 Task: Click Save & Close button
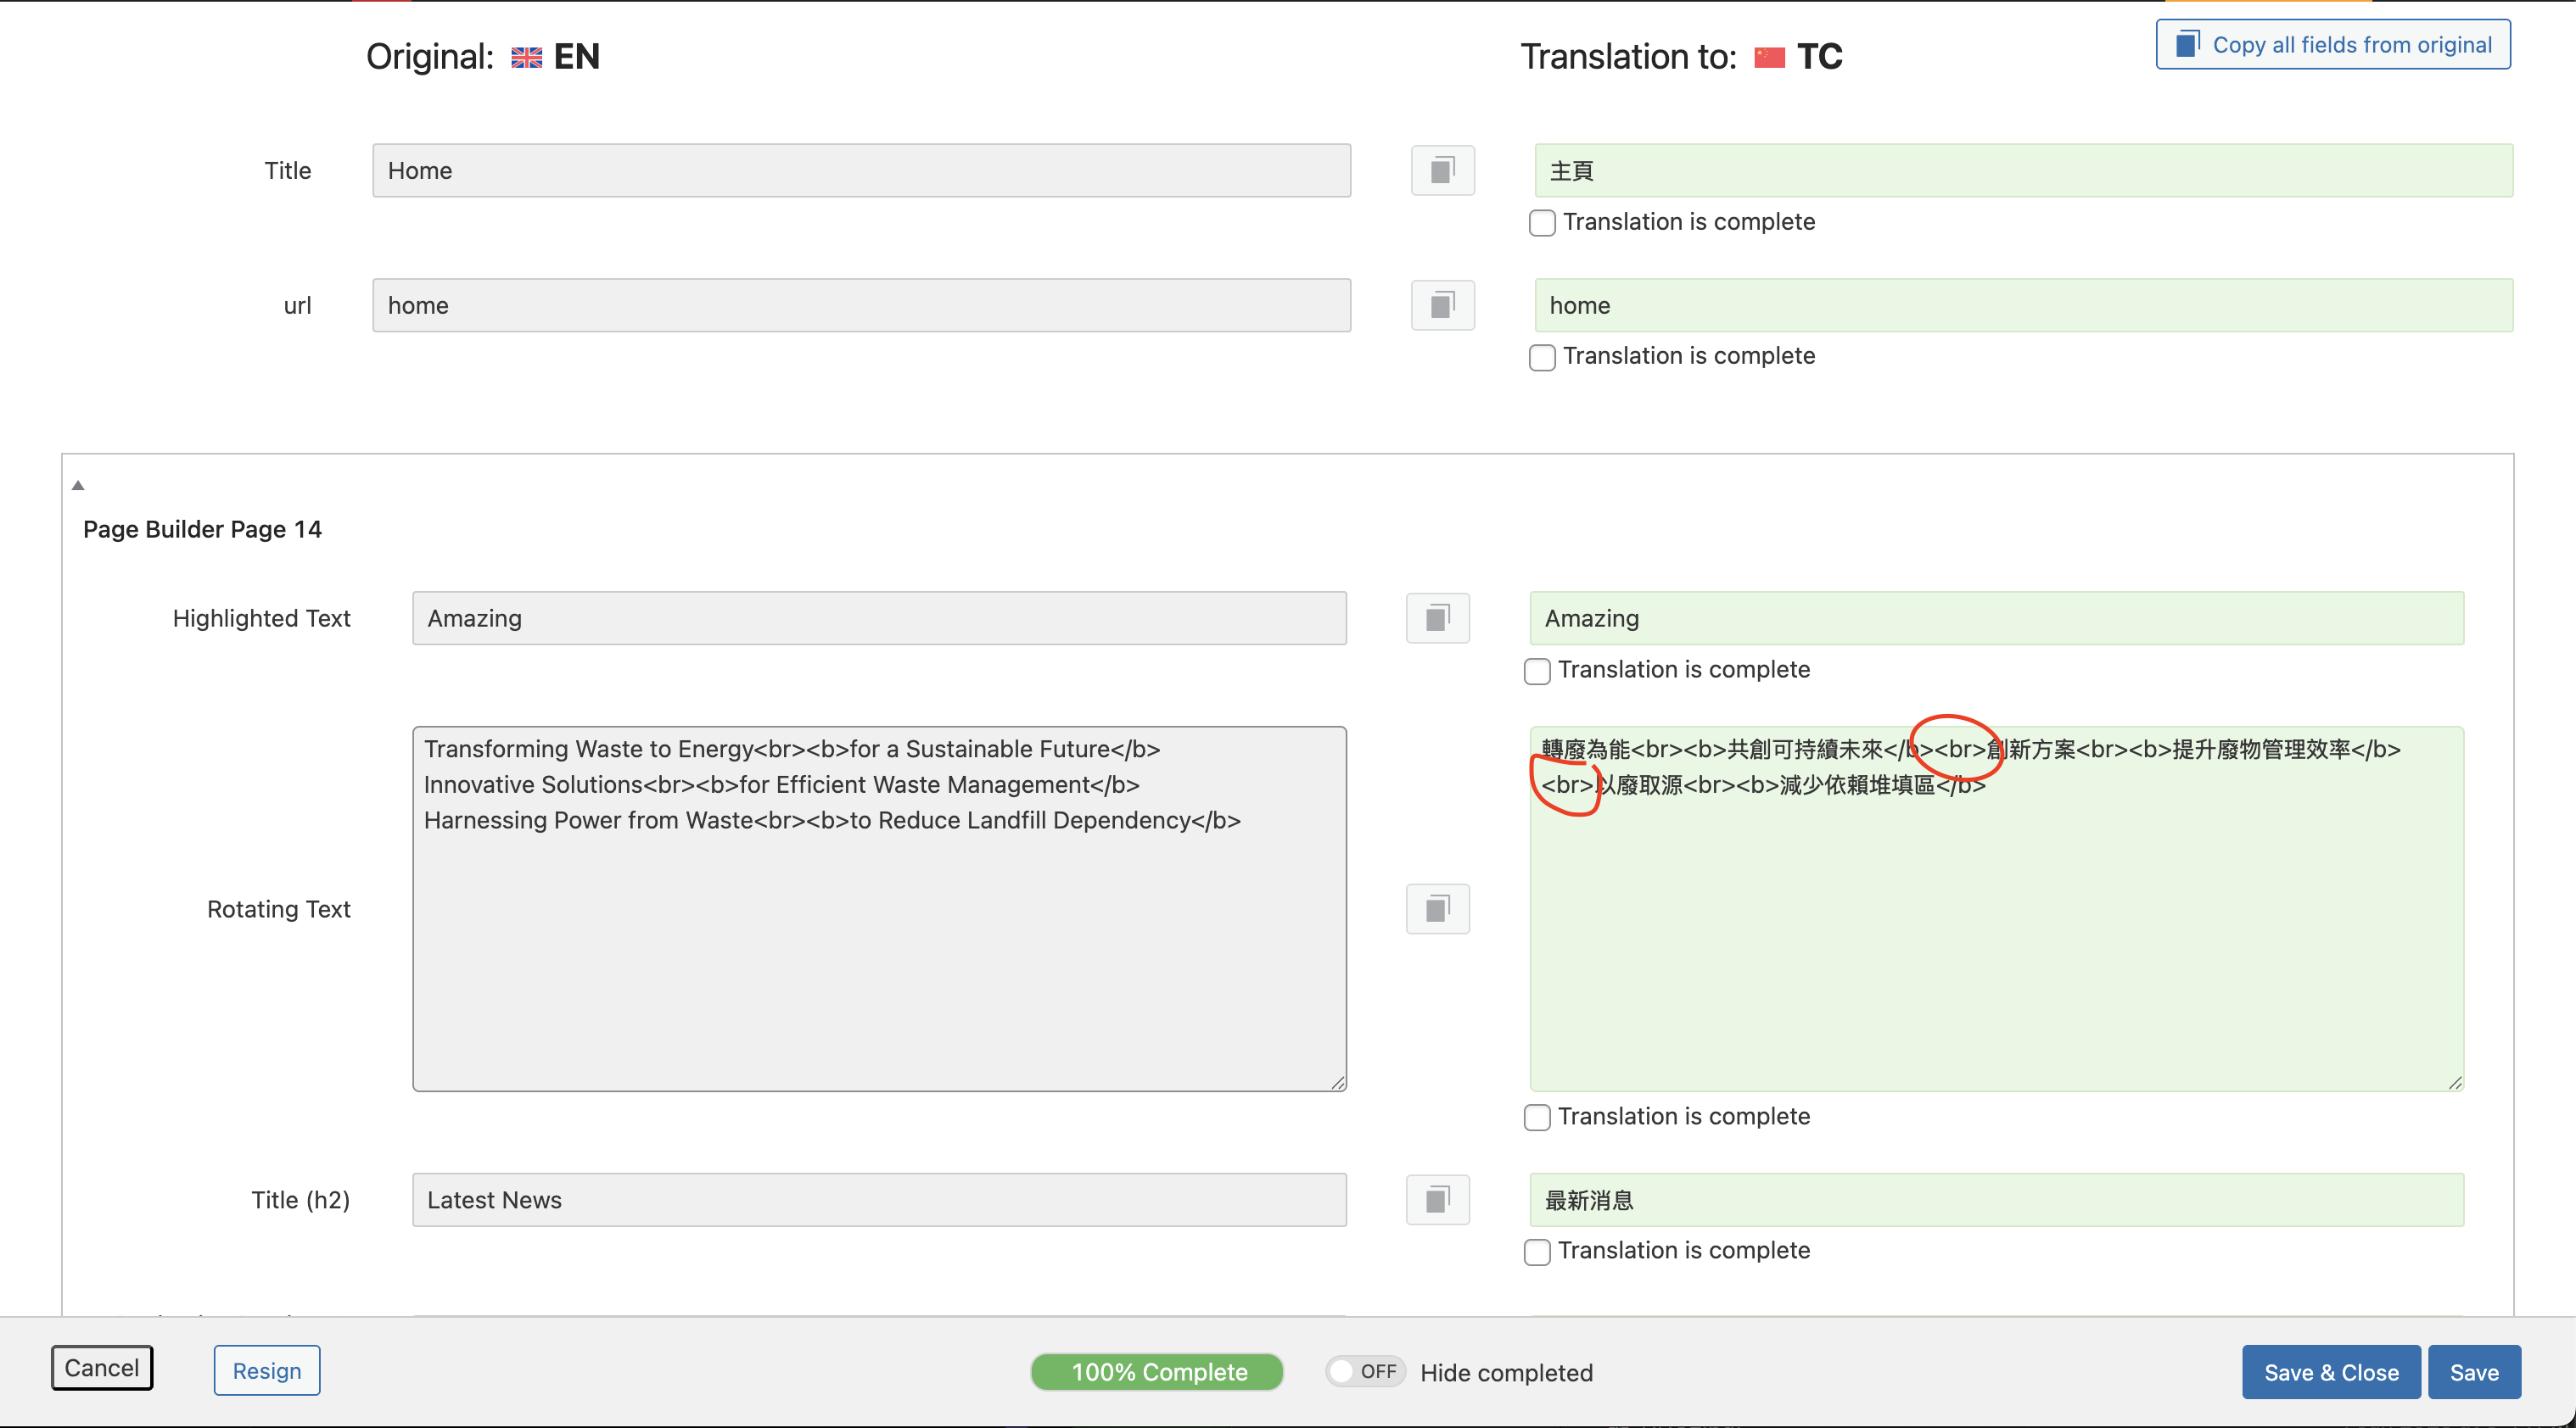tap(2331, 1372)
